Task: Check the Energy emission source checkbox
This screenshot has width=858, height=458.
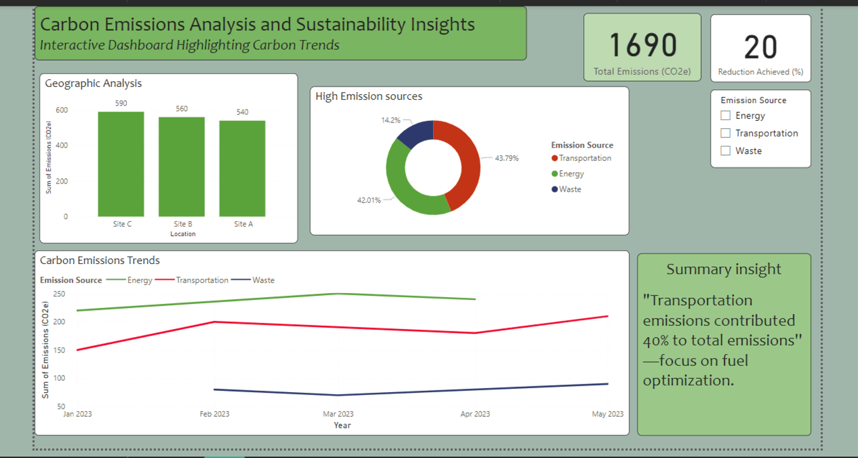Action: coord(726,116)
